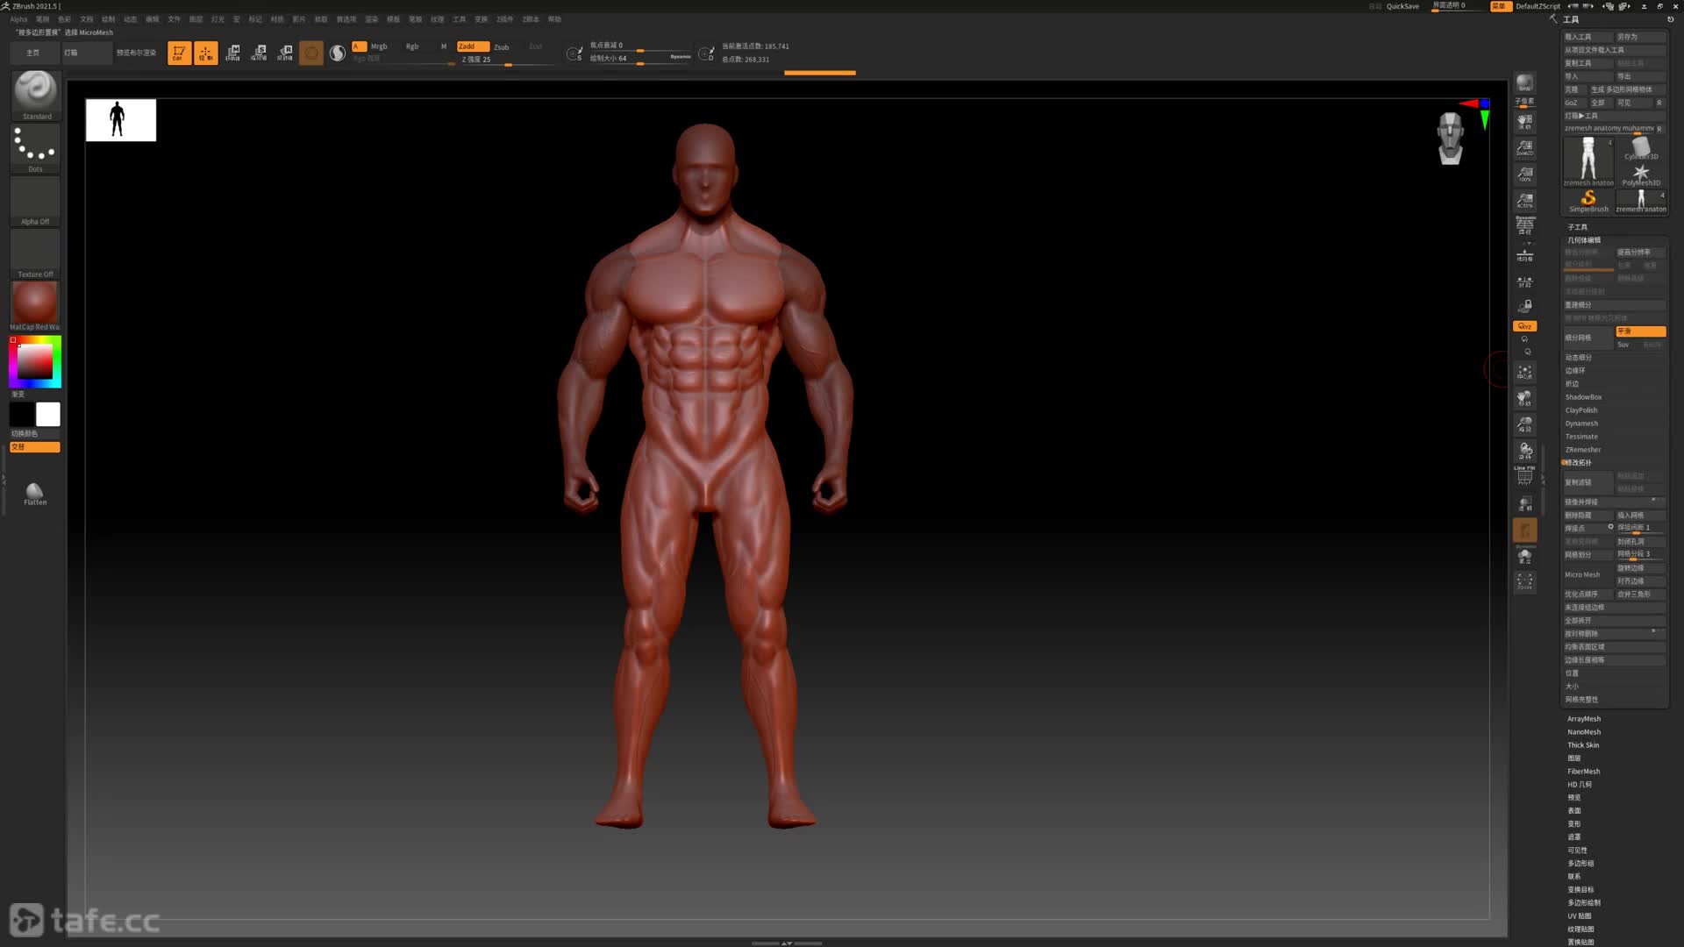Open the 工具 menu in menu bar
The height and width of the screenshot is (947, 1684).
tap(460, 19)
